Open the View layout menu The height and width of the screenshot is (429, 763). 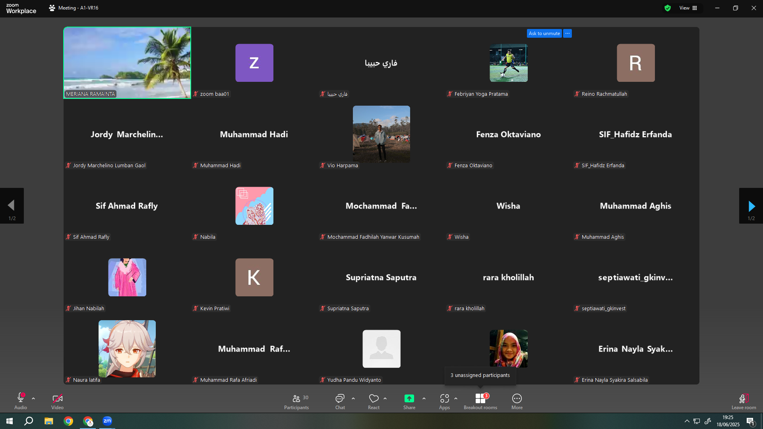[x=688, y=8]
